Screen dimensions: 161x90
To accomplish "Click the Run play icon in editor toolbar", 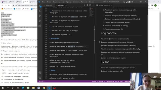I will 85,5.
